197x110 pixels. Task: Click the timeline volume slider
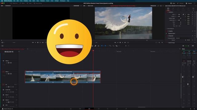[x=187, y=46]
